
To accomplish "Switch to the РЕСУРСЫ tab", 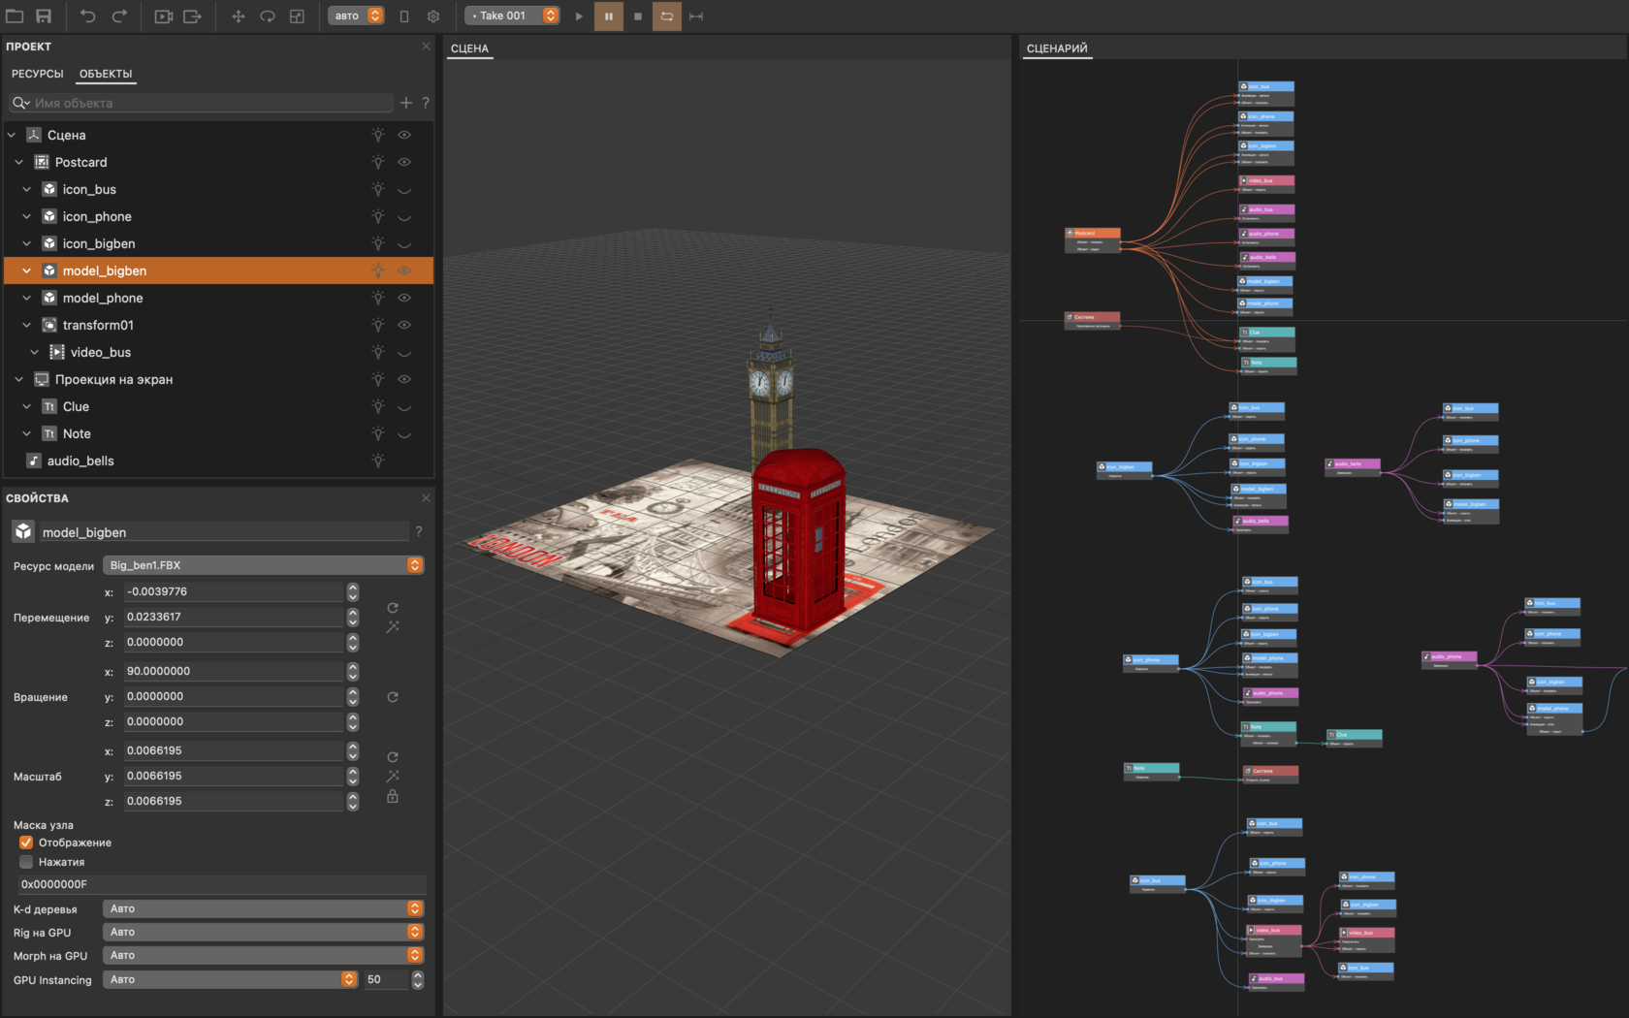I will pyautogui.click(x=37, y=74).
